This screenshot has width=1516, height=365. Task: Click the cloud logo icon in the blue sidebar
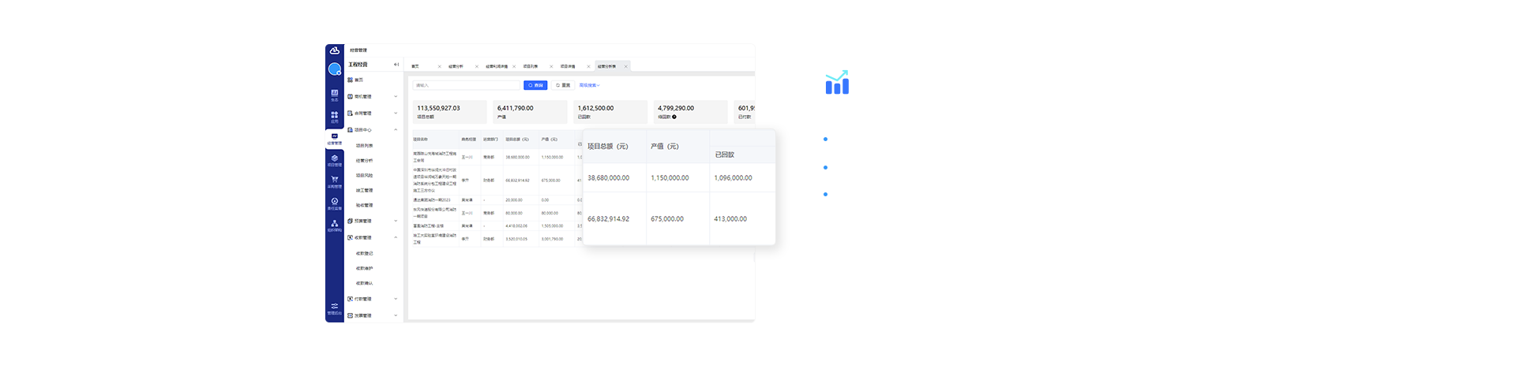point(335,50)
